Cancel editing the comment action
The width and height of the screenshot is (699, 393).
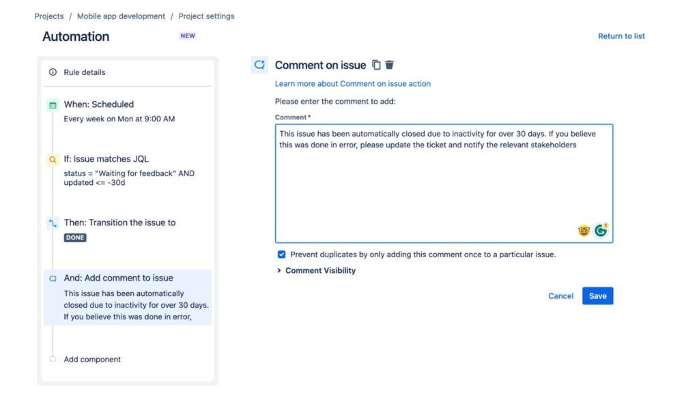560,295
